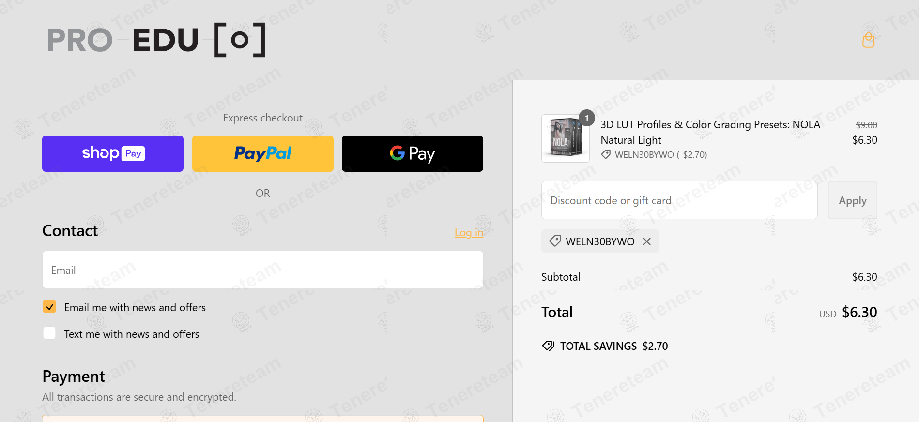
Task: Click the total savings tag icon
Action: [x=548, y=346]
